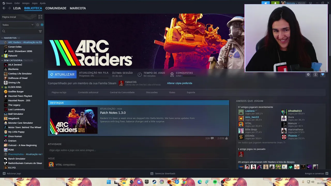The width and height of the screenshot is (331, 186).
Task: Open Google Chrome from the taskbar
Action: click(184, 182)
